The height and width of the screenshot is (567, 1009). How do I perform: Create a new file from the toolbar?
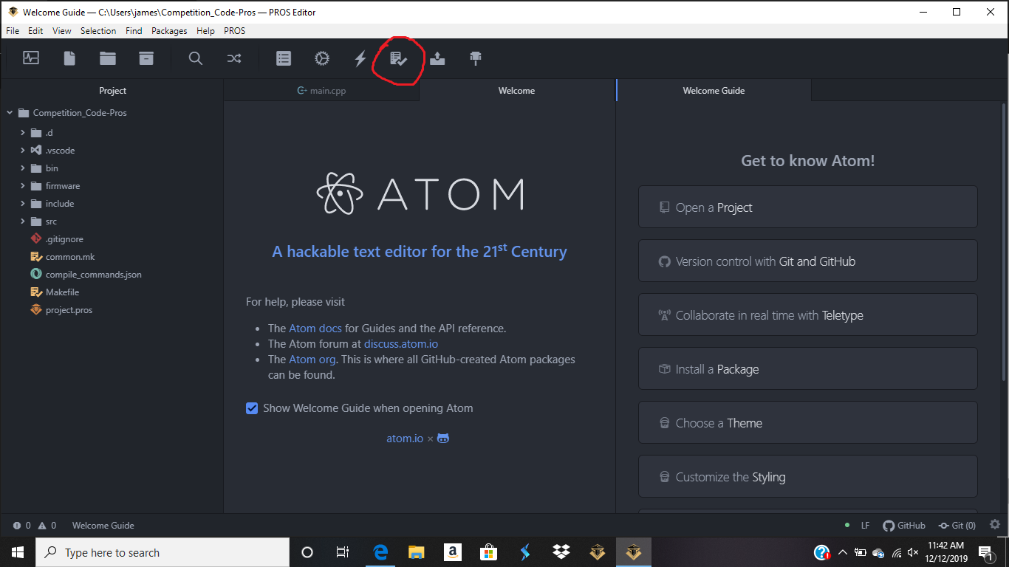69,58
